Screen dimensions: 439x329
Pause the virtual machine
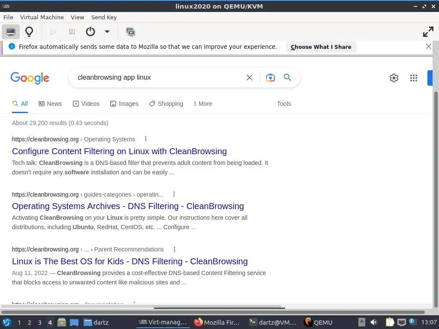(72, 32)
